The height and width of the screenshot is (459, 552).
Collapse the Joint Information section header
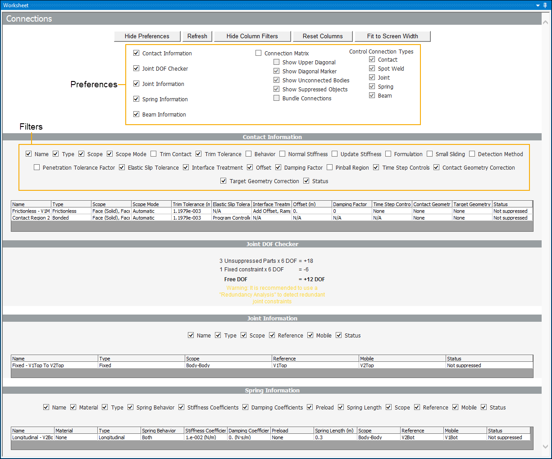point(272,318)
